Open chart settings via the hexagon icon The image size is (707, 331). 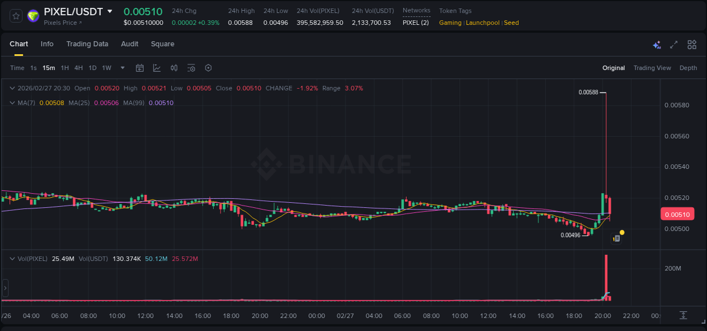[x=208, y=68]
